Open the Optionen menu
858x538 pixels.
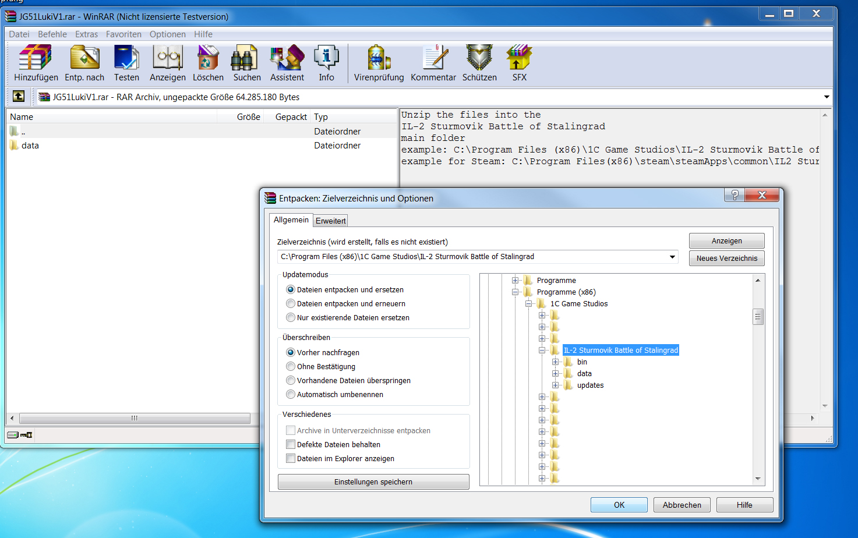tap(168, 34)
